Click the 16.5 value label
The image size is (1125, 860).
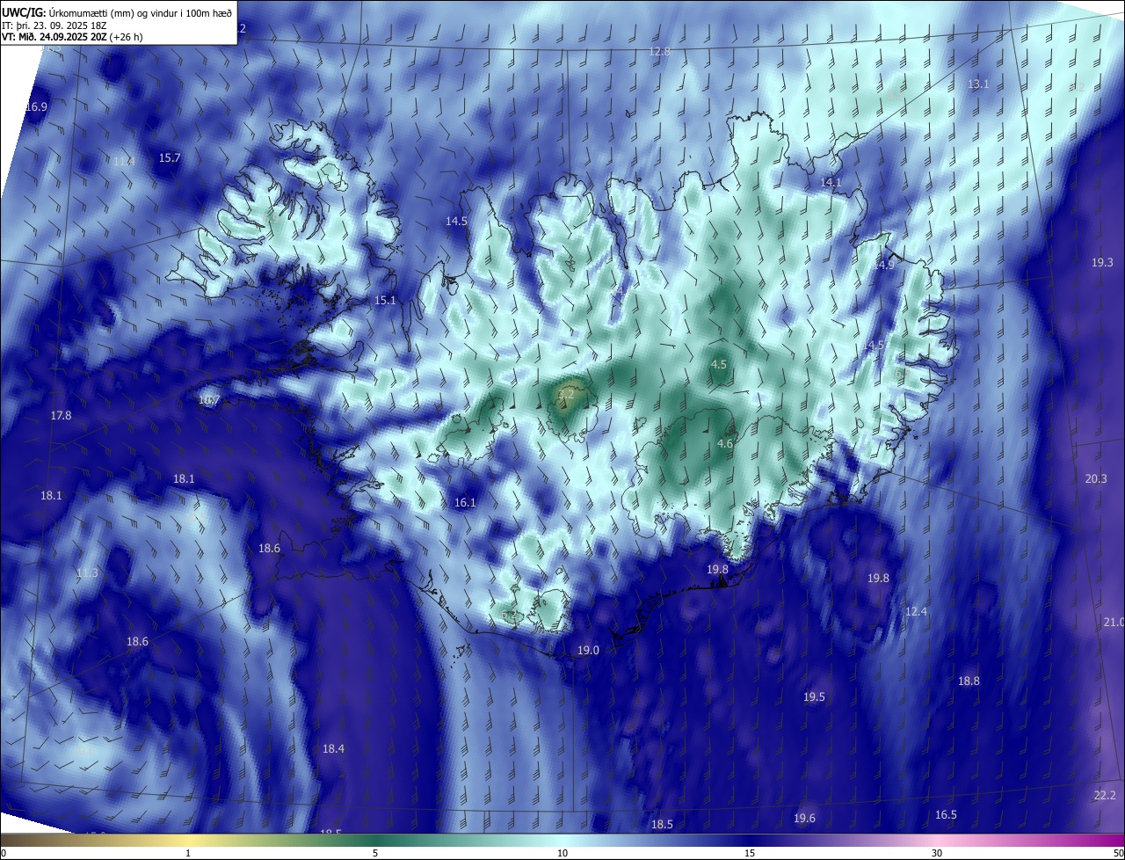[946, 814]
